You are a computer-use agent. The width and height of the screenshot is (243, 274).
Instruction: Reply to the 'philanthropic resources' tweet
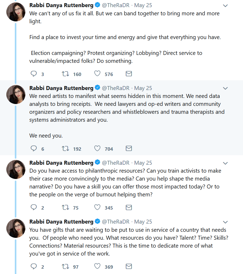pos(34,207)
